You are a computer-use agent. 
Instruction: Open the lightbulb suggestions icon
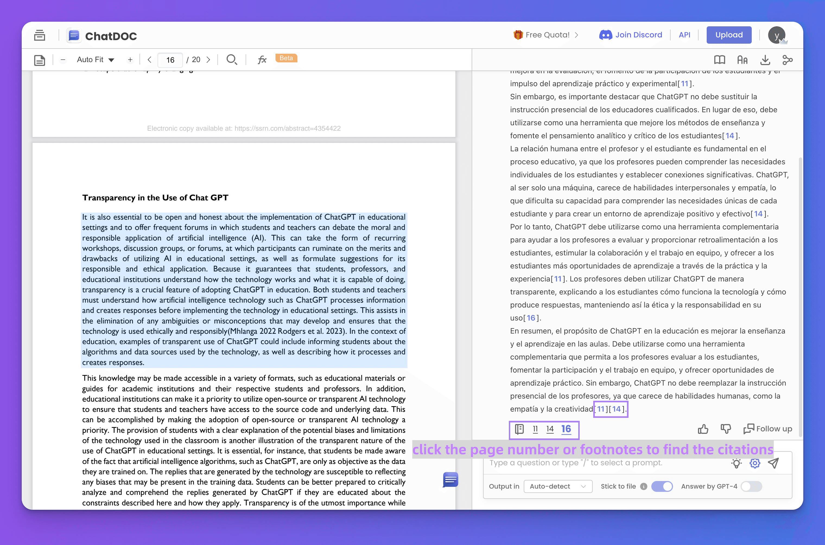(x=736, y=463)
